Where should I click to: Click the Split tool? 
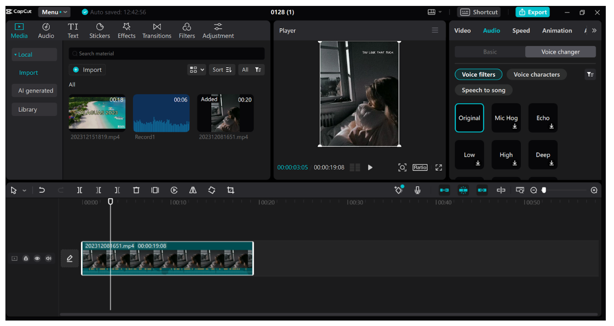(x=80, y=190)
